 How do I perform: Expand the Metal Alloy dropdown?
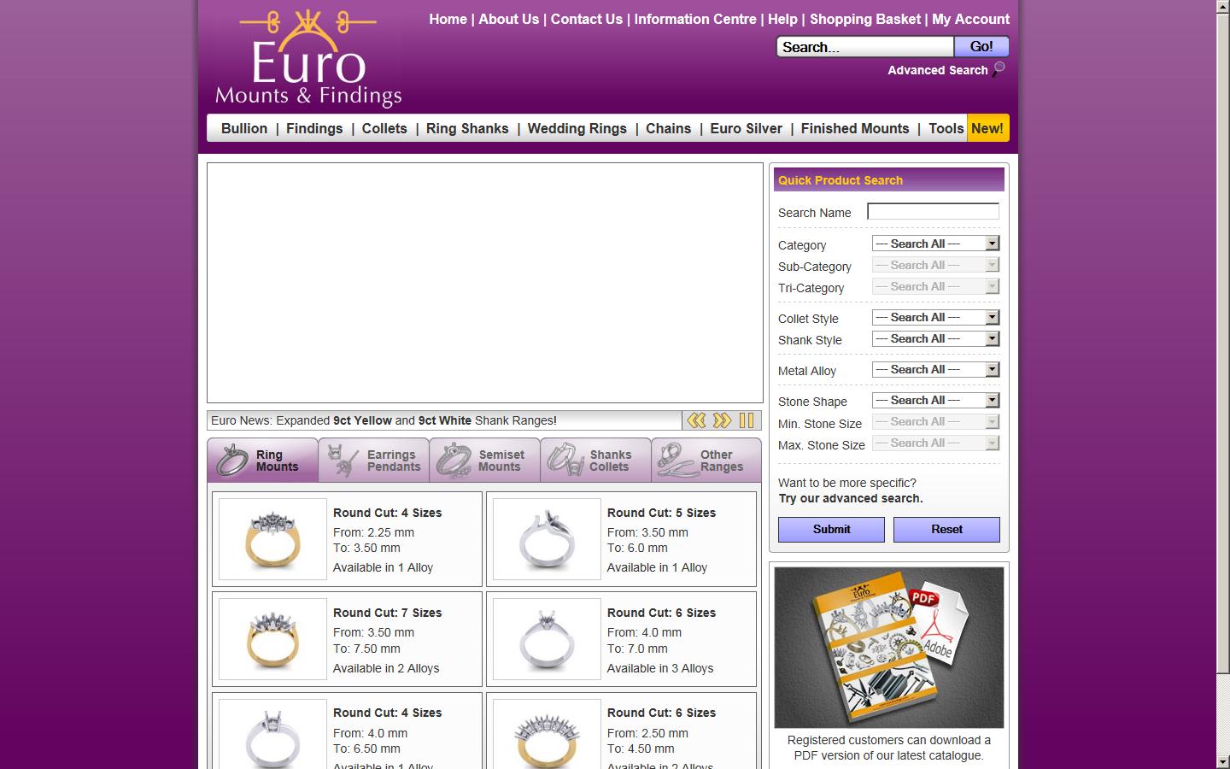935,369
